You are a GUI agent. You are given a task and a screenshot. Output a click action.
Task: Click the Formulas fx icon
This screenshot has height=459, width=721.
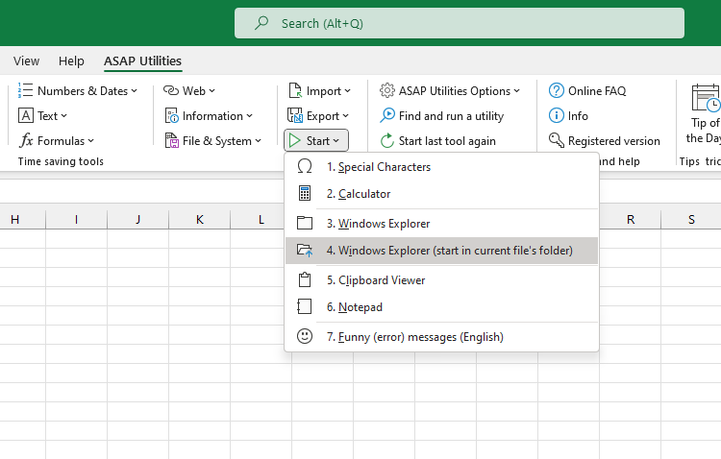click(x=26, y=140)
